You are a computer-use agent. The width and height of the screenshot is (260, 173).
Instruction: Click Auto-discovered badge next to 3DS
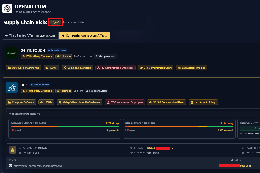(x=40, y=85)
